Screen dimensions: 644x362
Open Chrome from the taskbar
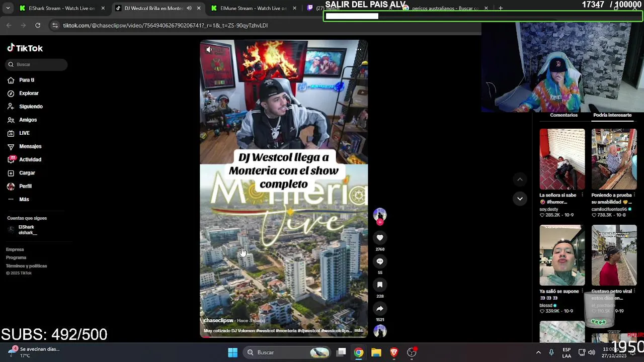point(358,352)
